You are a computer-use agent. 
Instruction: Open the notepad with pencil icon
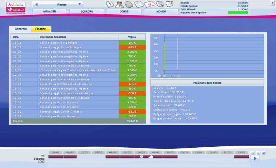(170, 4)
